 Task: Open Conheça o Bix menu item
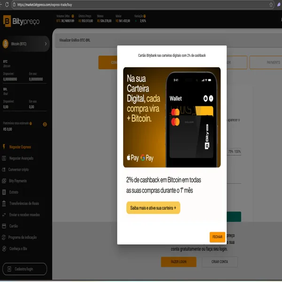18,249
